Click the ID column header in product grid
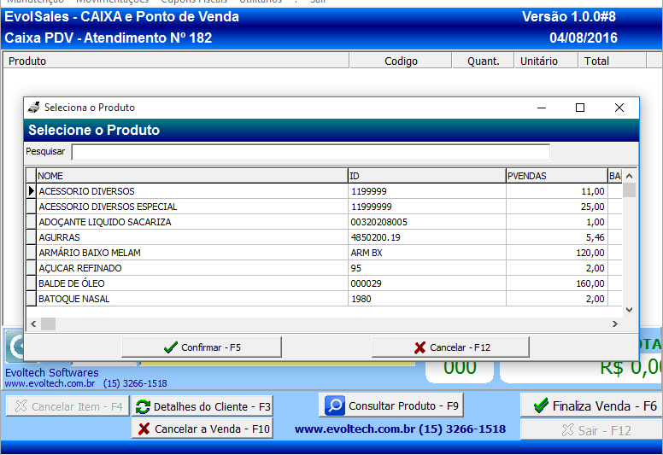Image resolution: width=663 pixels, height=455 pixels. [426, 176]
